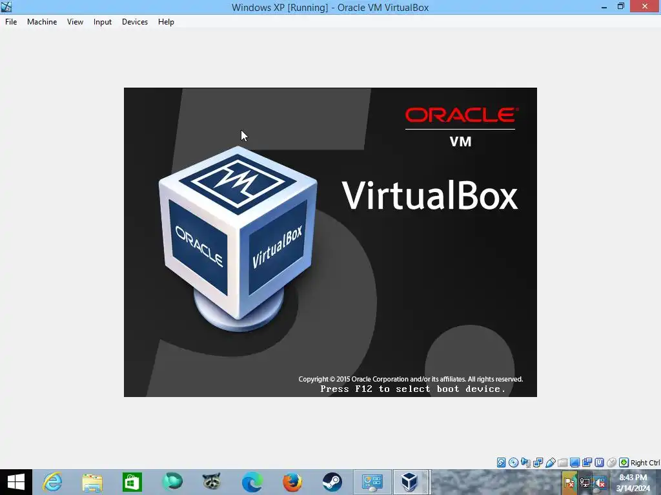This screenshot has width=661, height=495.
Task: Switch to Control Panel taskbar window
Action: coord(372,482)
